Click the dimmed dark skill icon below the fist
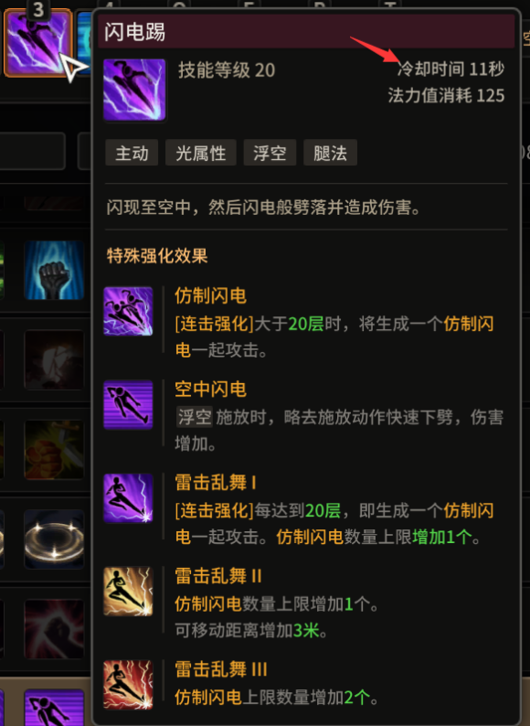This screenshot has height=726, width=530. 54,359
